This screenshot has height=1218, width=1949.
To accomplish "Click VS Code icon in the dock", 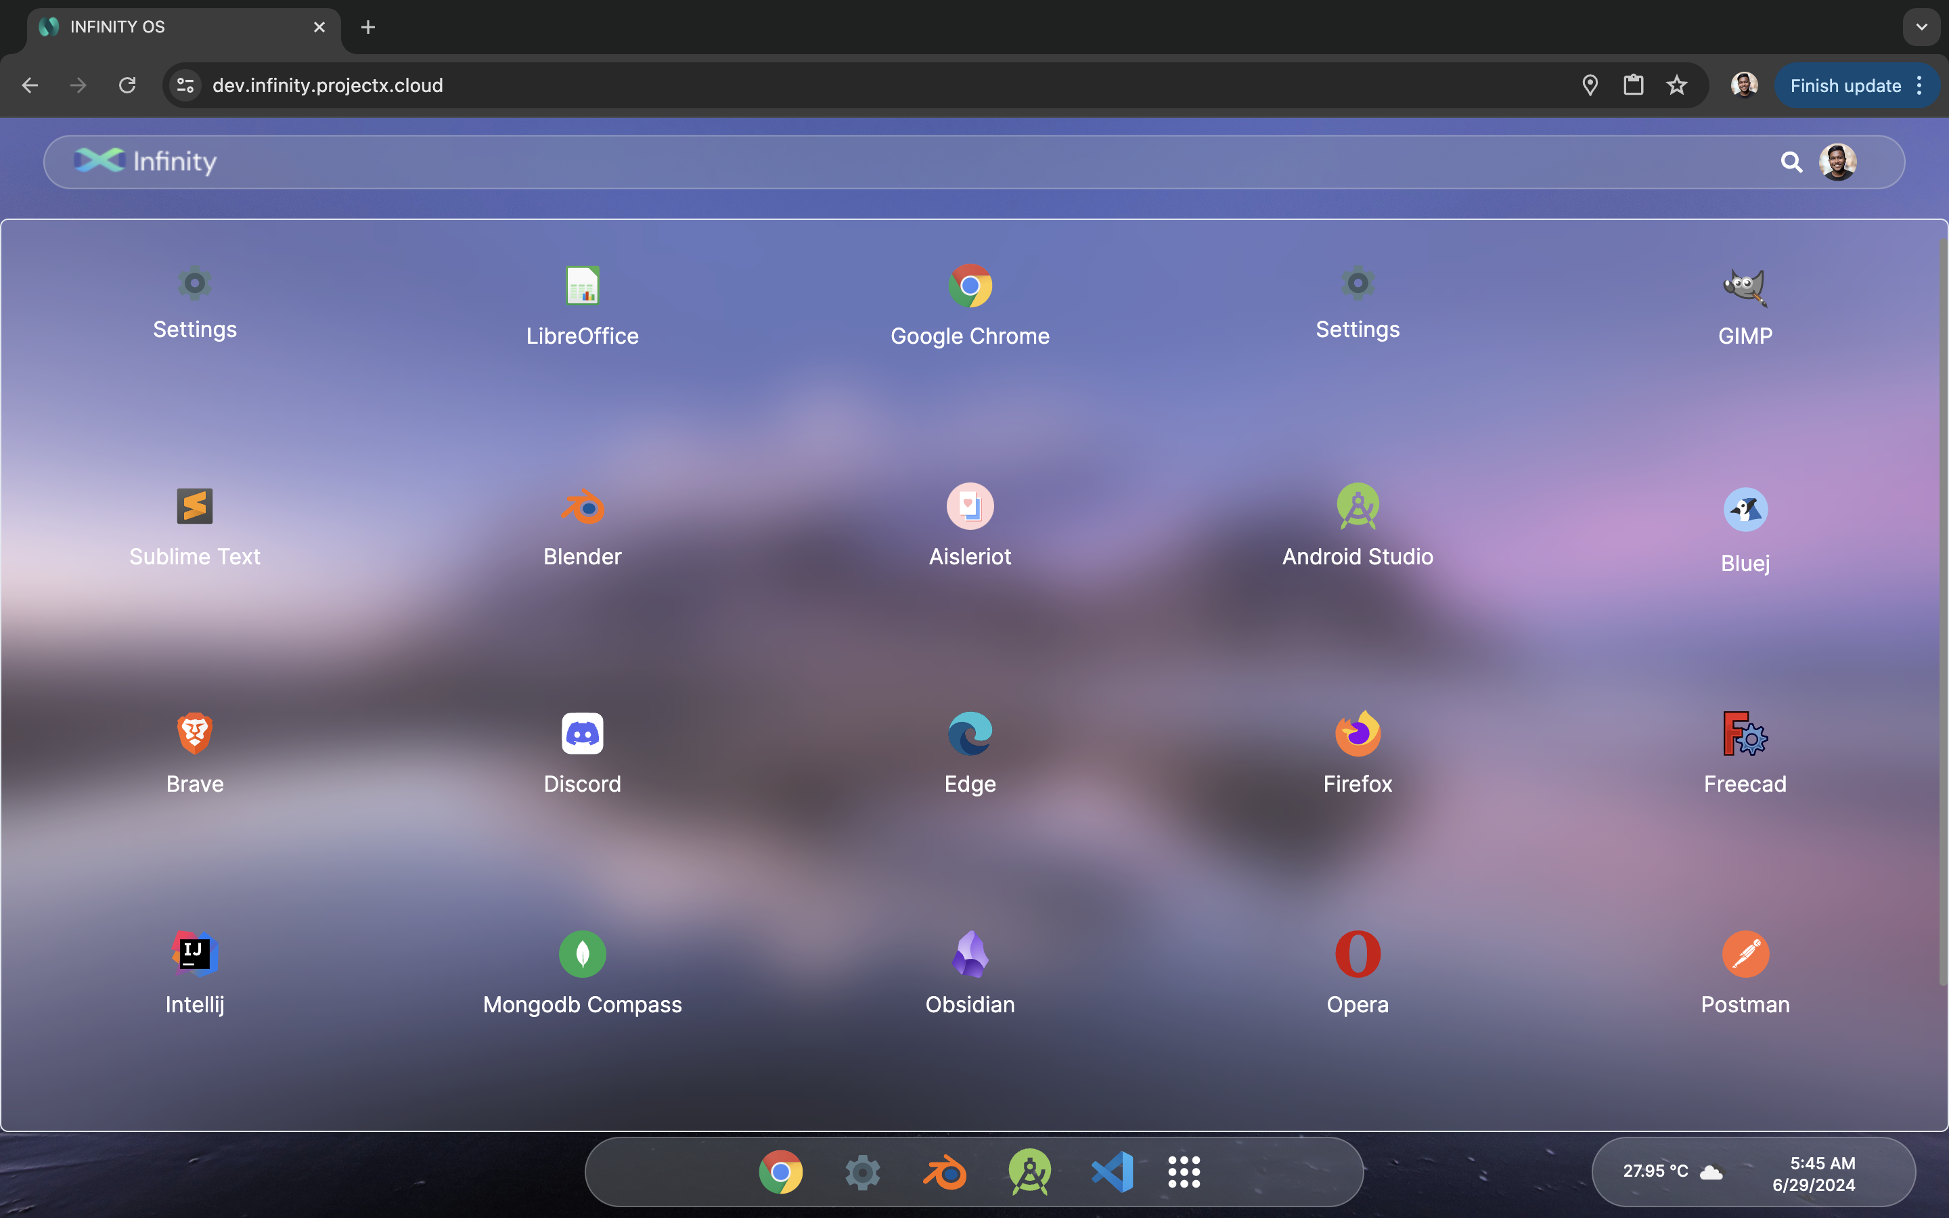I will click(x=1113, y=1172).
